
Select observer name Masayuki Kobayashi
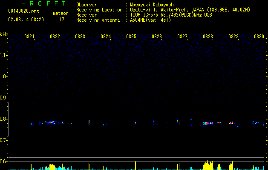(153, 5)
